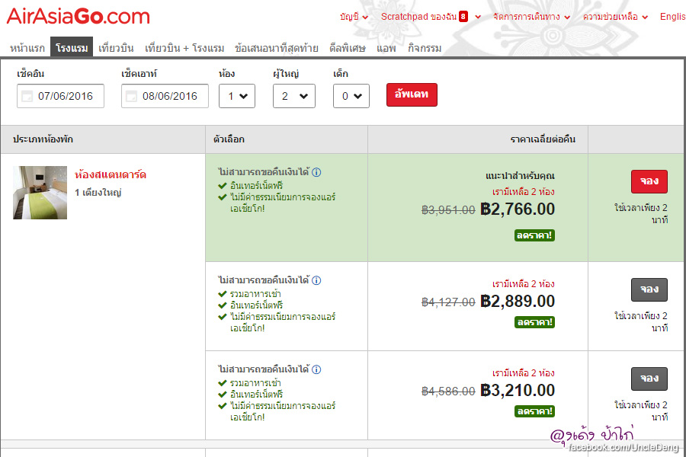Click info icon beside ฿2,889.00 option
Screen dimensions: 686x457
pos(316,281)
